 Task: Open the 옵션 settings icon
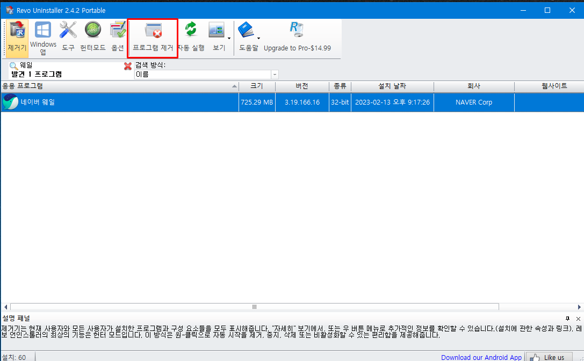click(x=118, y=31)
